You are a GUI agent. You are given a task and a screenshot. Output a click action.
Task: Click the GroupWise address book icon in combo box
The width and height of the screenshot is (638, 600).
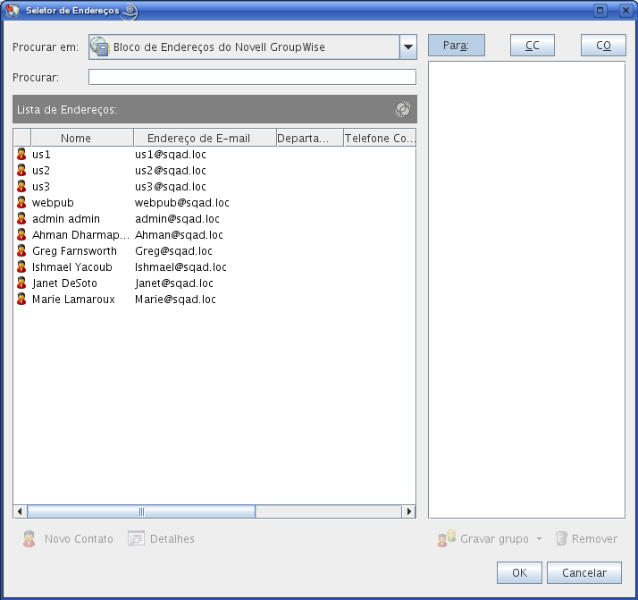tap(100, 46)
